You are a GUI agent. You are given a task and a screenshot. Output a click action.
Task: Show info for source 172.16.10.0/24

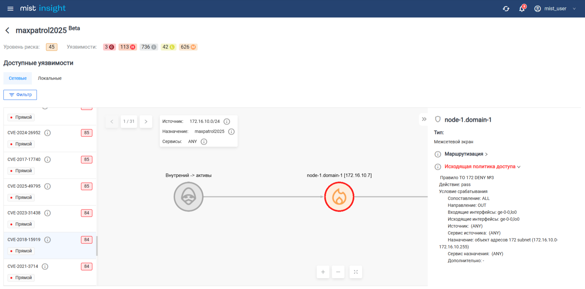pyautogui.click(x=227, y=121)
